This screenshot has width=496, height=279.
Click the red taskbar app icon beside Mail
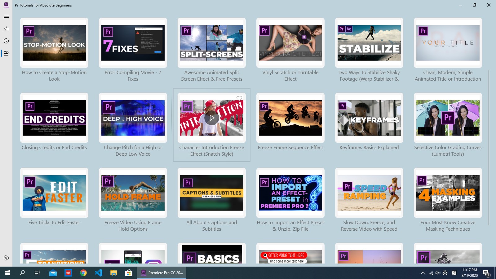(x=68, y=273)
